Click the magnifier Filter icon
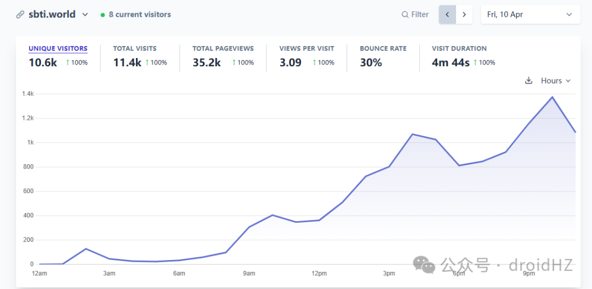Viewport: 592px width, 289px height. click(x=405, y=15)
